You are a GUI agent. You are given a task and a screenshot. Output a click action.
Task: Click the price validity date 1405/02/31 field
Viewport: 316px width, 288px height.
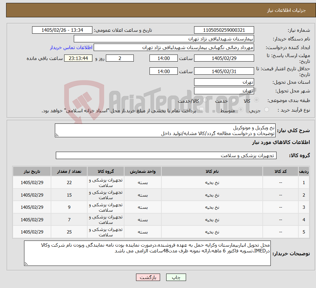(224, 71)
